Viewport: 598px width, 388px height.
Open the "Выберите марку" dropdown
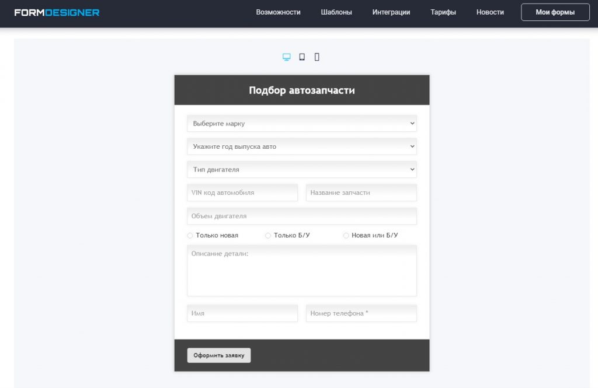(x=301, y=124)
